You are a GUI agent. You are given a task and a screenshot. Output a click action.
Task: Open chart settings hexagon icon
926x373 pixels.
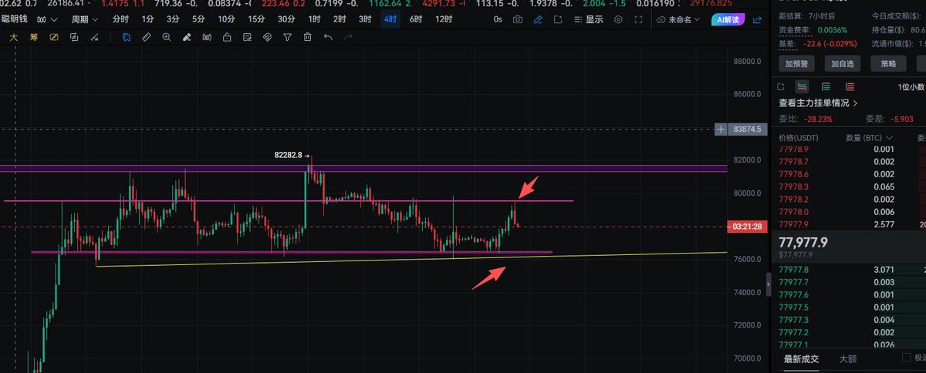618,19
